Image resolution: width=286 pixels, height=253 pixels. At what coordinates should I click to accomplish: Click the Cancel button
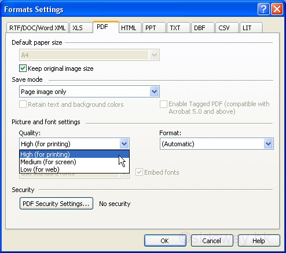point(212,241)
